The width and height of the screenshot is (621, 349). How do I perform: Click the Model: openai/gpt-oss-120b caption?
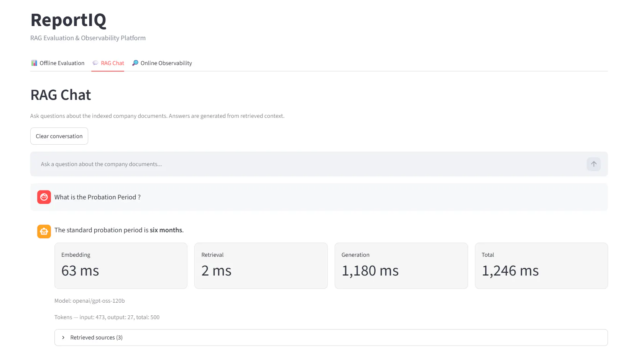click(90, 301)
